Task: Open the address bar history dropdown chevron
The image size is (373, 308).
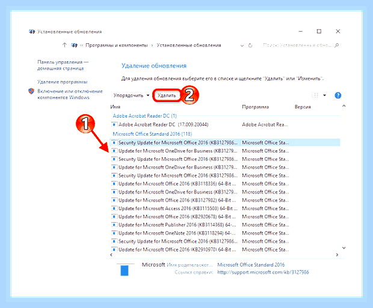Action: [242, 46]
